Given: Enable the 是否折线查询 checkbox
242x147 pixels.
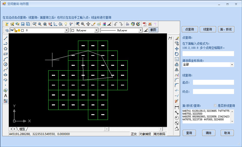Looking at the screenshot, I should point(215,106).
